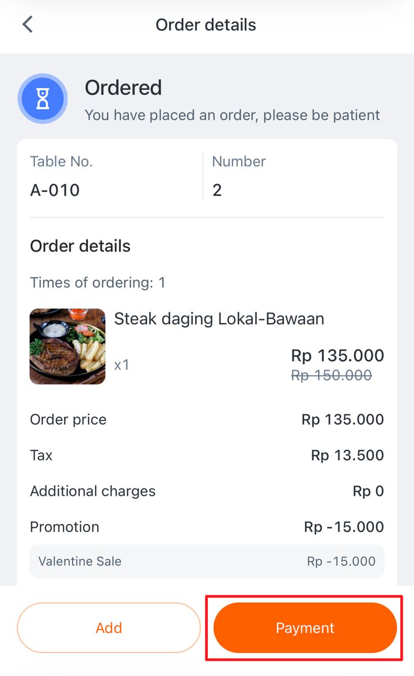Tap the x1 quantity indicator
The image size is (414, 676).
(x=122, y=365)
